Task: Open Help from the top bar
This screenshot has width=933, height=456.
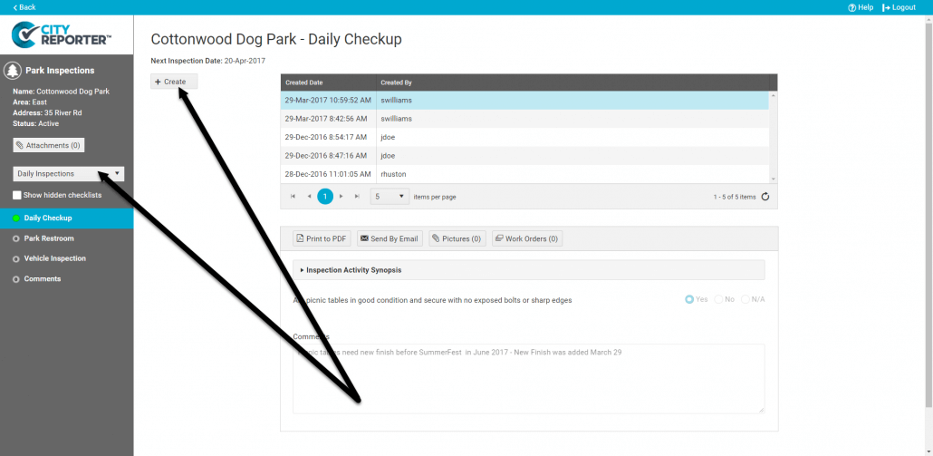Action: (x=860, y=7)
